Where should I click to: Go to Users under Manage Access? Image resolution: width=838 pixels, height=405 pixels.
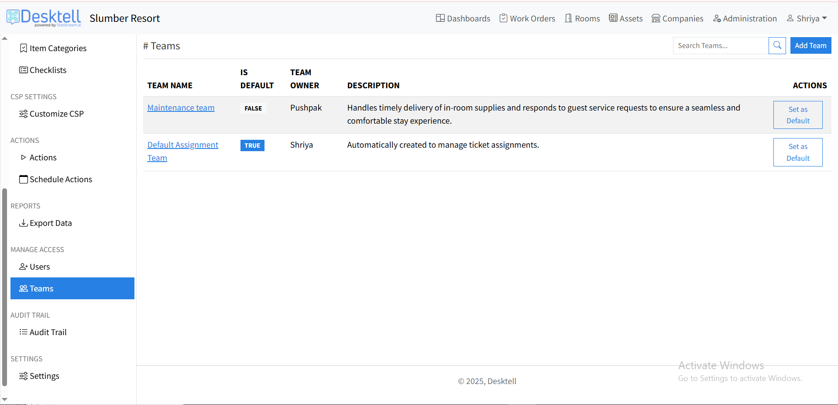tap(39, 267)
